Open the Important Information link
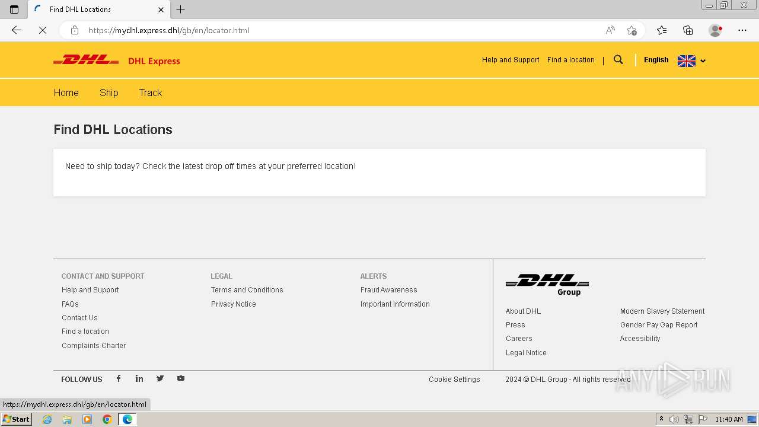Image resolution: width=759 pixels, height=427 pixels. pos(395,304)
